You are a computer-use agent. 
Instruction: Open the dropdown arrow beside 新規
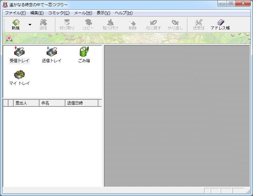pos(30,25)
